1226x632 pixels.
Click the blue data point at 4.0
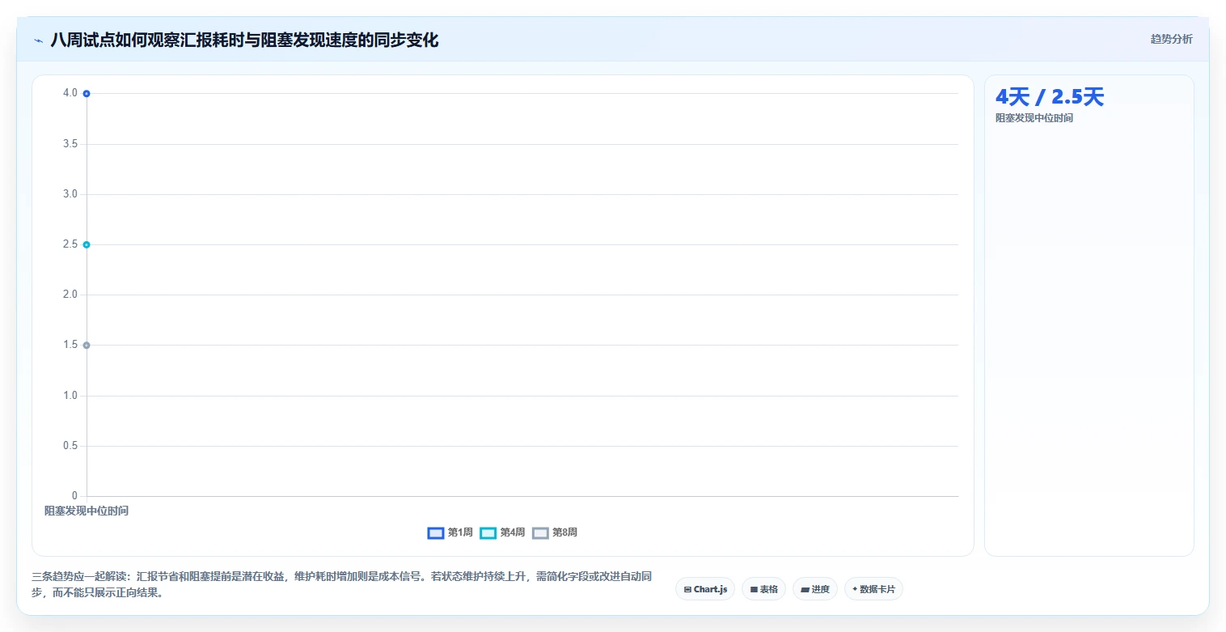(x=87, y=94)
